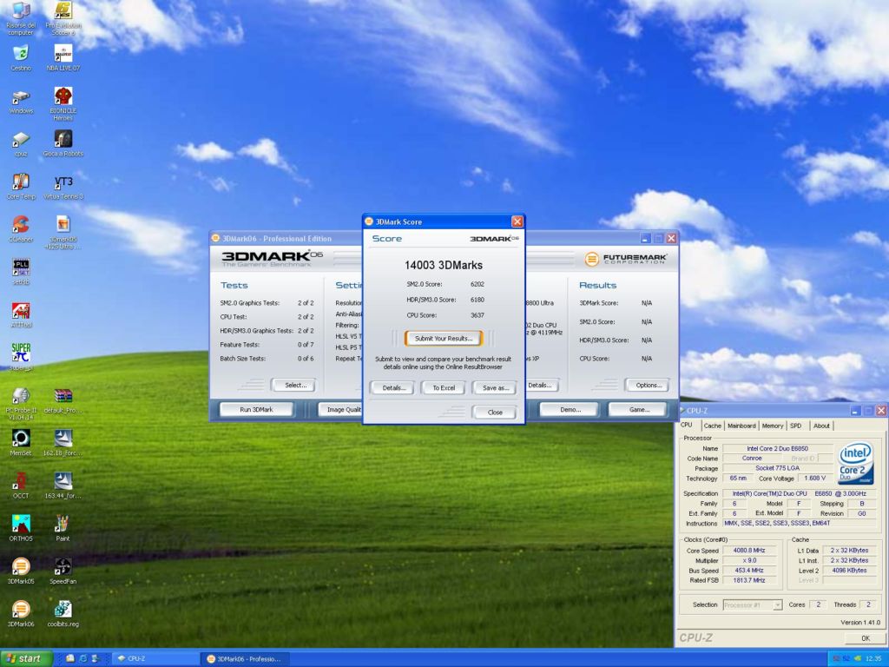Viewport: 889px width, 667px height.
Task: Select CPU-Z taskbar button
Action: (x=155, y=658)
